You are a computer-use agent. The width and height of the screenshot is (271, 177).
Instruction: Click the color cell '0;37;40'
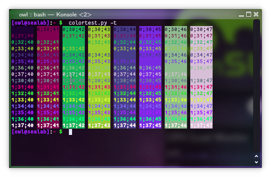[x=22, y=74]
